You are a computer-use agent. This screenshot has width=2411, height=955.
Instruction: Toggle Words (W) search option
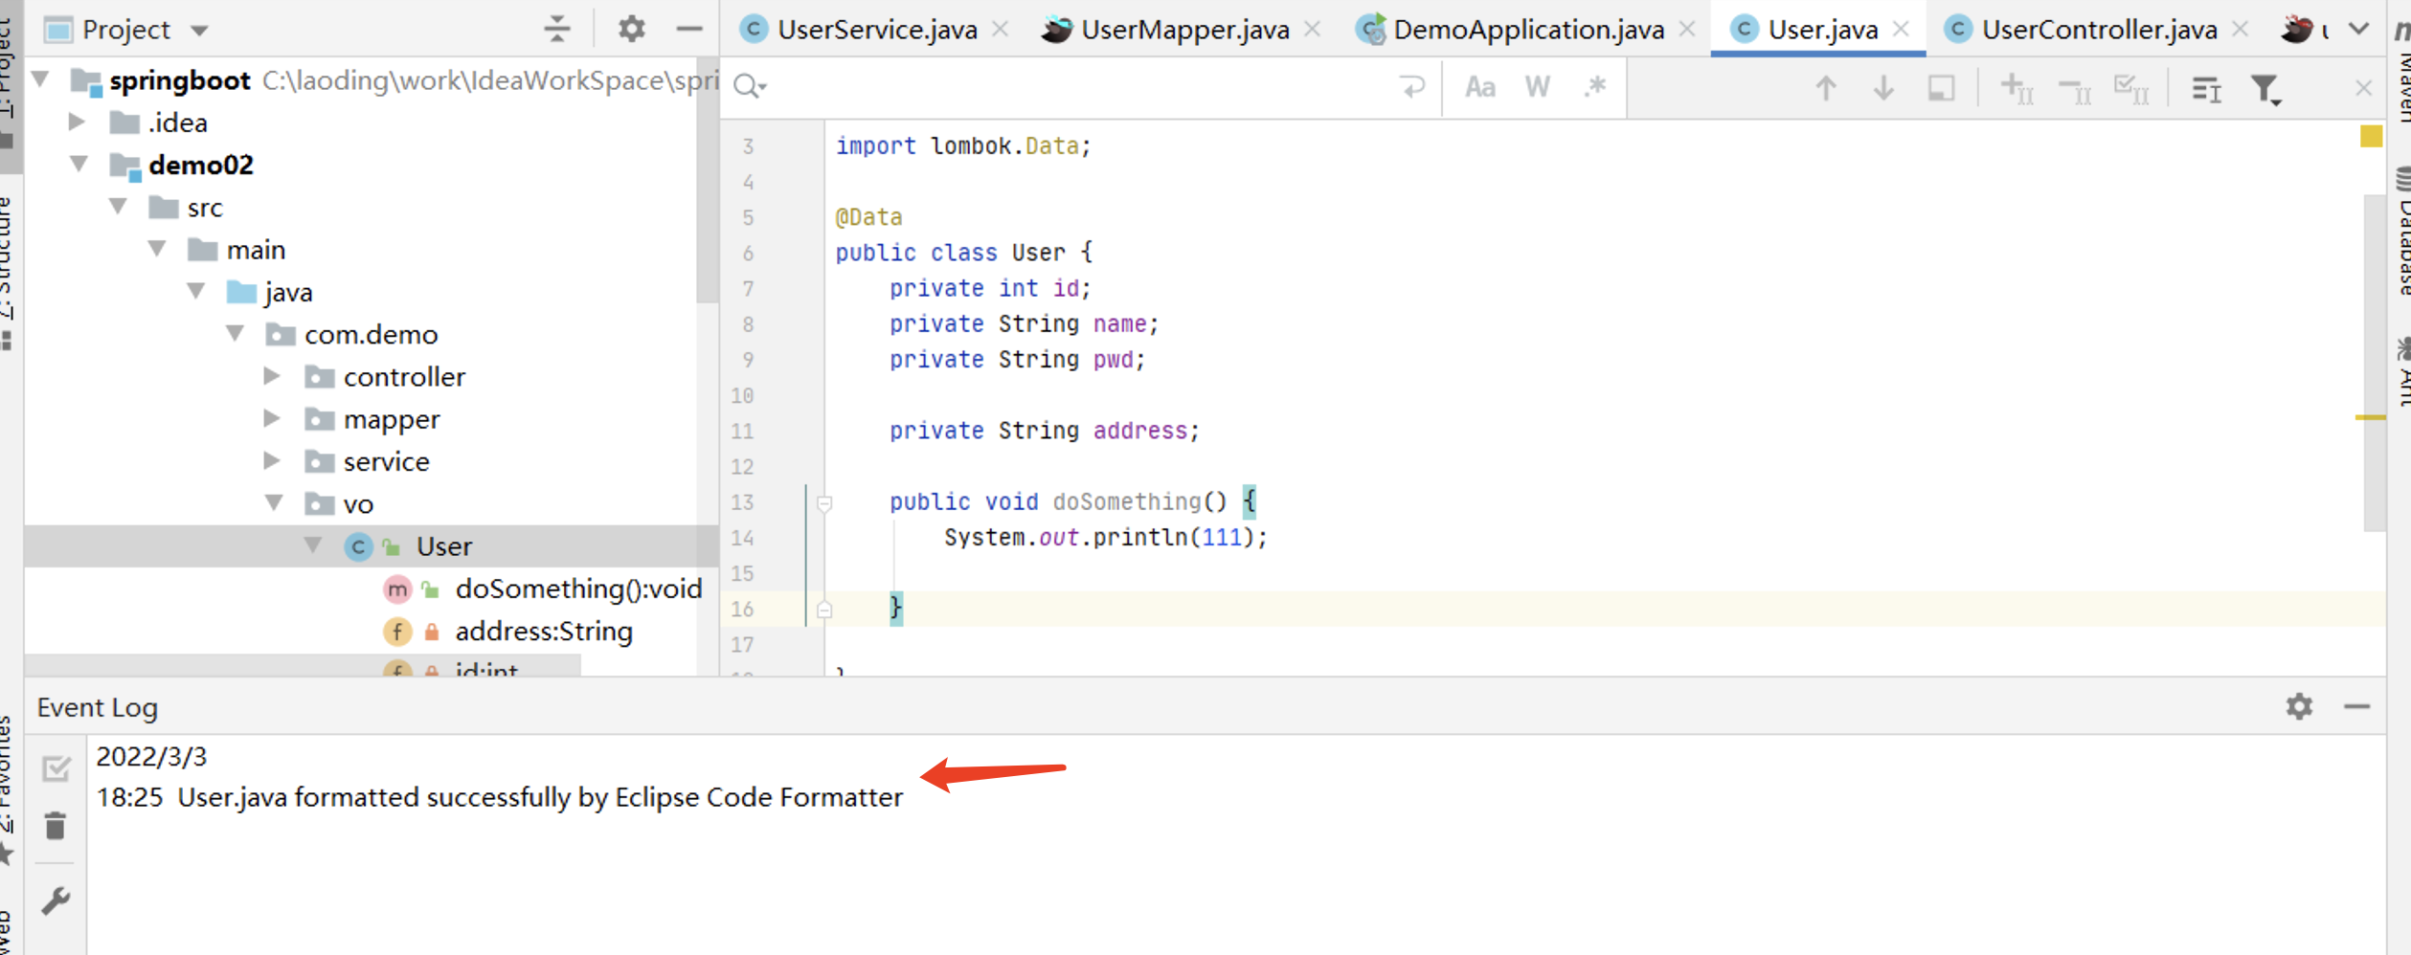1538,87
